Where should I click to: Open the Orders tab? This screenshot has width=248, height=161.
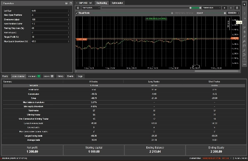point(48,76)
